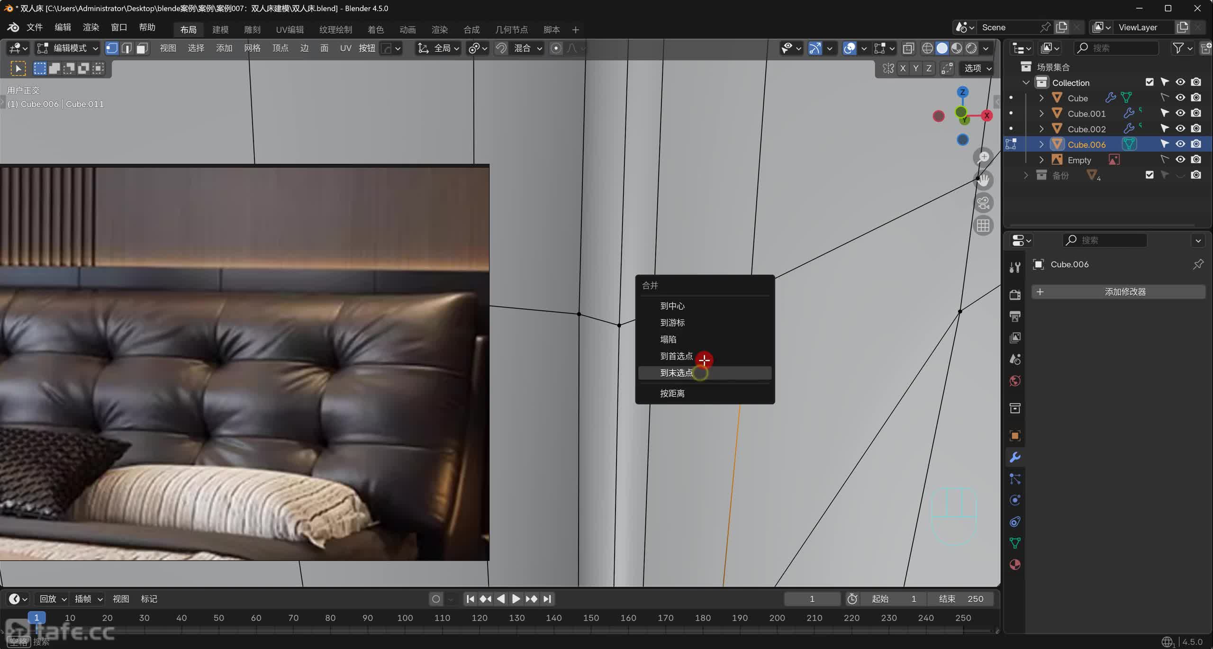Enable face selection mode icon
Screen dimensions: 1213x649
pos(142,48)
